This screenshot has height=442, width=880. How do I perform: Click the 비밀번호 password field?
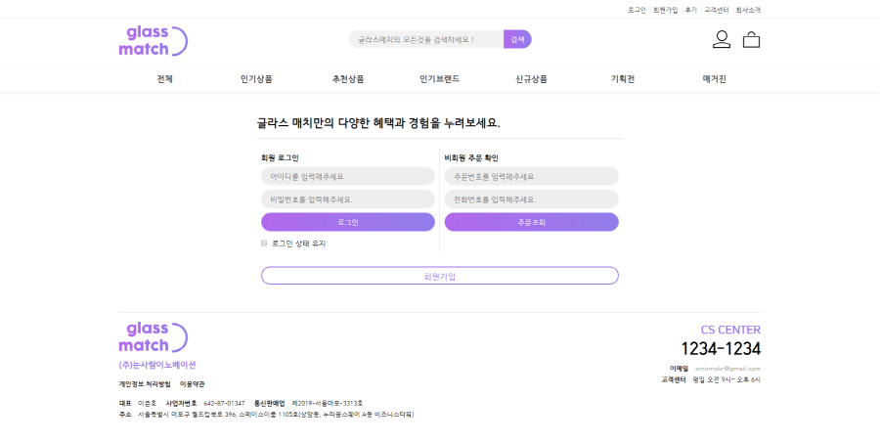click(348, 199)
